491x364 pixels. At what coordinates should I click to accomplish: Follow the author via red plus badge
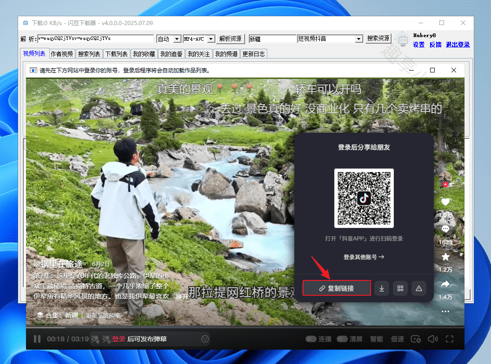tap(445, 184)
